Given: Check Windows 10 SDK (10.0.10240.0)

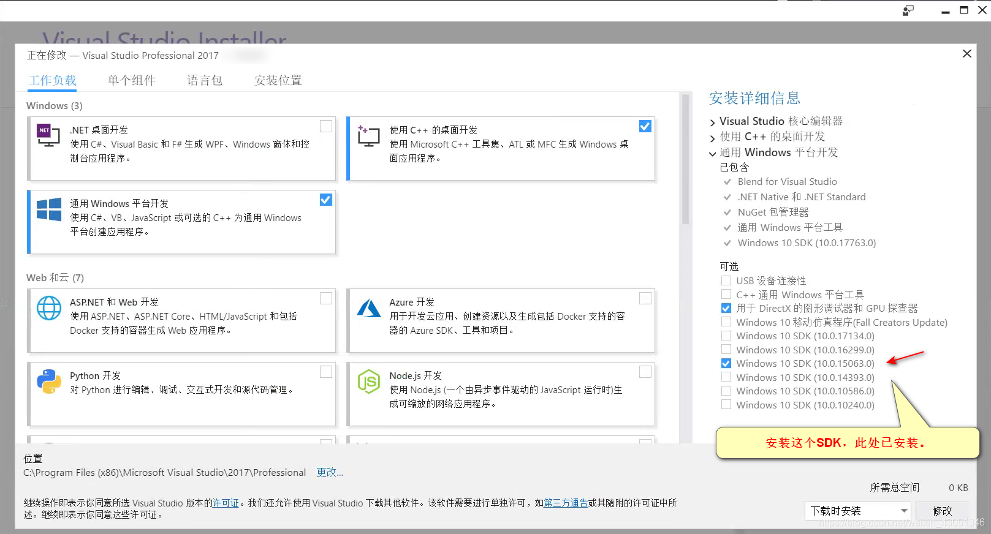Looking at the screenshot, I should pos(726,405).
